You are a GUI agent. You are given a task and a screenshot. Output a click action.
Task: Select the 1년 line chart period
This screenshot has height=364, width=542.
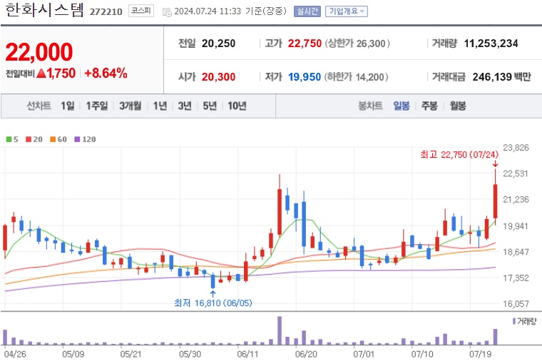[x=160, y=106]
